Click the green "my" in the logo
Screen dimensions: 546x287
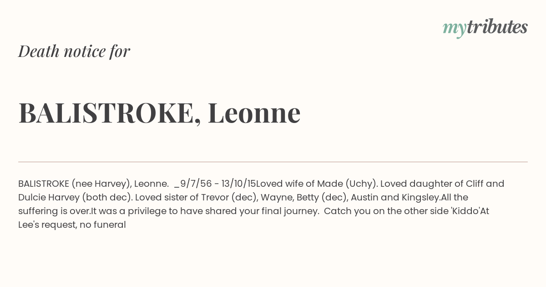[455, 30]
